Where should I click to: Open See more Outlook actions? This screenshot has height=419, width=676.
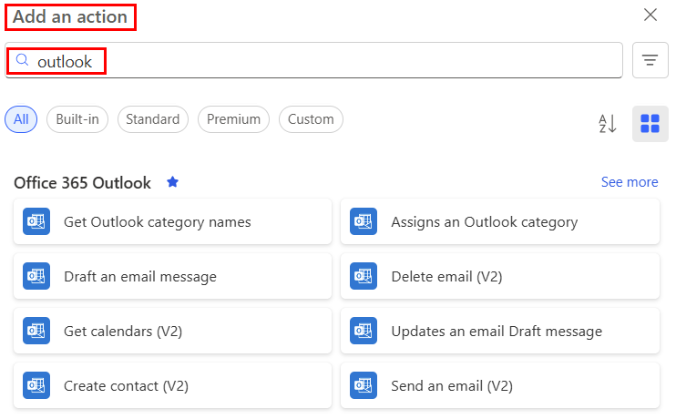point(629,182)
